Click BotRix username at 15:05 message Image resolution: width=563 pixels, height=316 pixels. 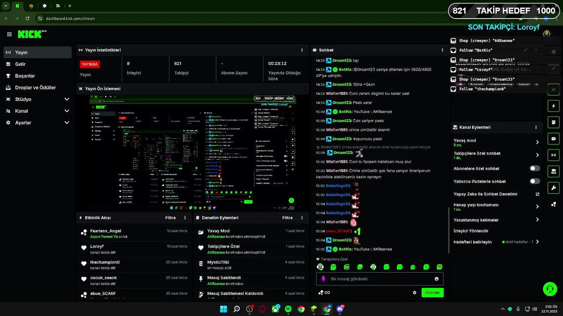[345, 249]
